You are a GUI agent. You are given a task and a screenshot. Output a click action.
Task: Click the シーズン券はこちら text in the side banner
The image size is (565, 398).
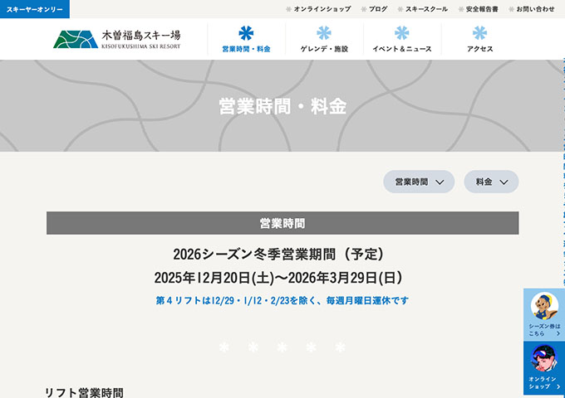point(544,330)
